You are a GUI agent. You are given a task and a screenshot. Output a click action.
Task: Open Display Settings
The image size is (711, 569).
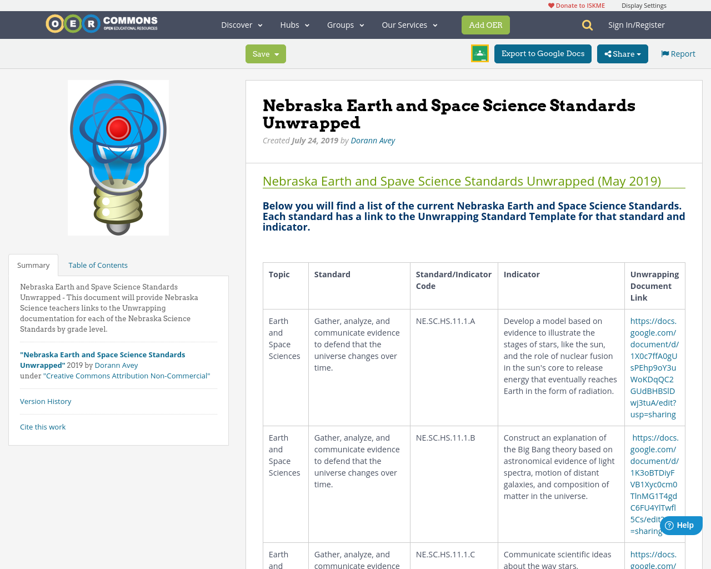644,4
